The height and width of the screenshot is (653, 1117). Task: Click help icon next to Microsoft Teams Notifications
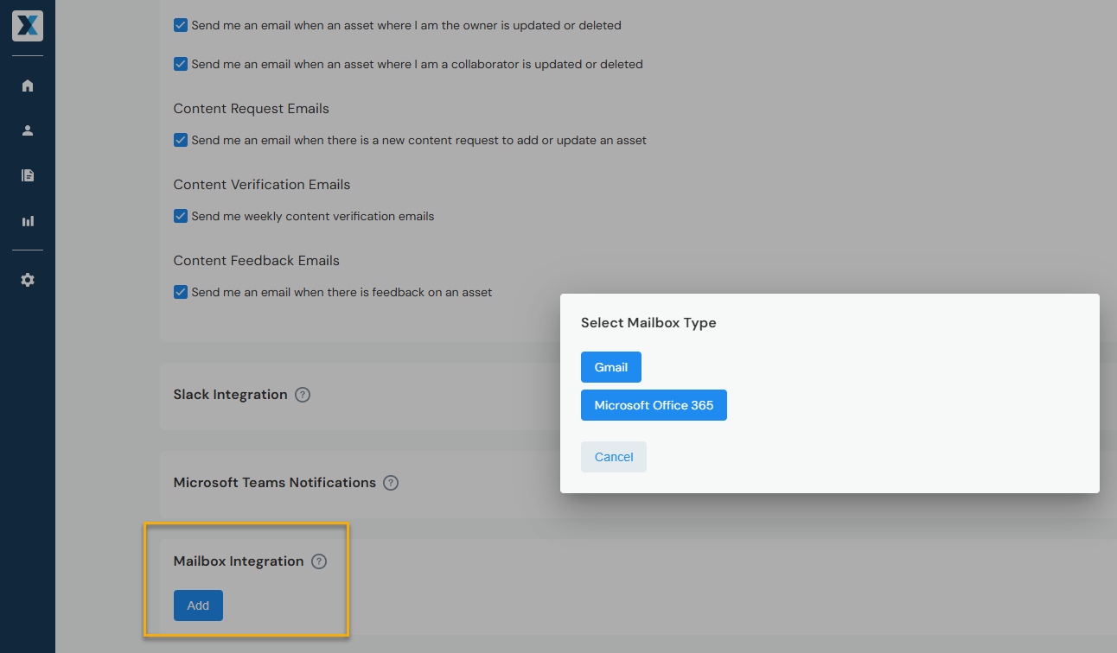click(391, 483)
